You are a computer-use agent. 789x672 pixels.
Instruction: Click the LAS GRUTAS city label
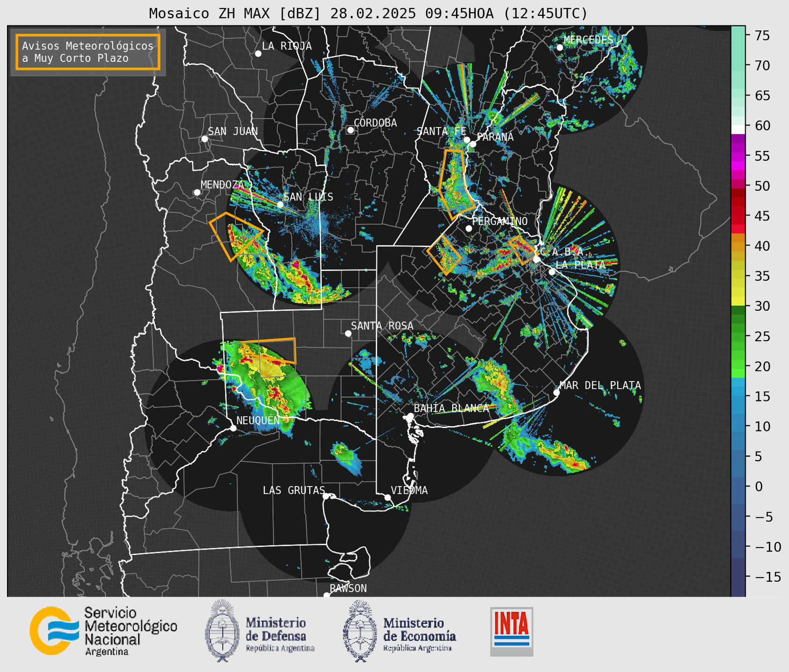pyautogui.click(x=294, y=490)
